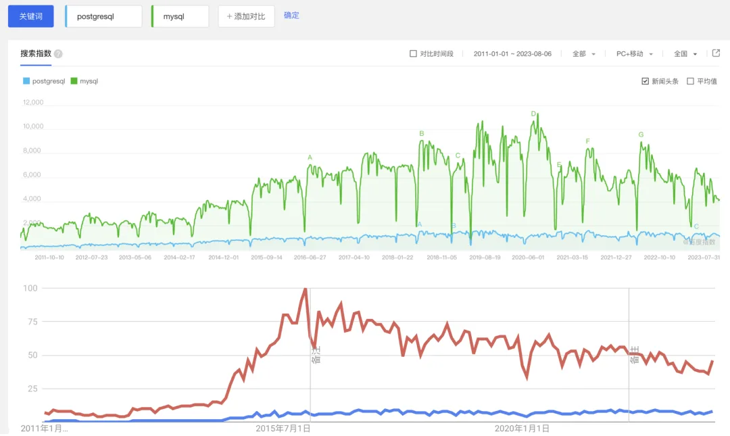Screen dimensions: 730x436
Task: Click the 2011-10-10 x-axis date label
Action: point(49,258)
